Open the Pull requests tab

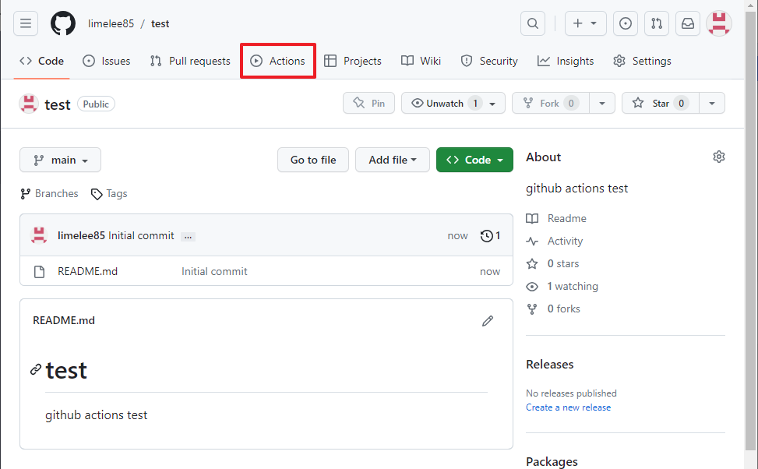(190, 61)
